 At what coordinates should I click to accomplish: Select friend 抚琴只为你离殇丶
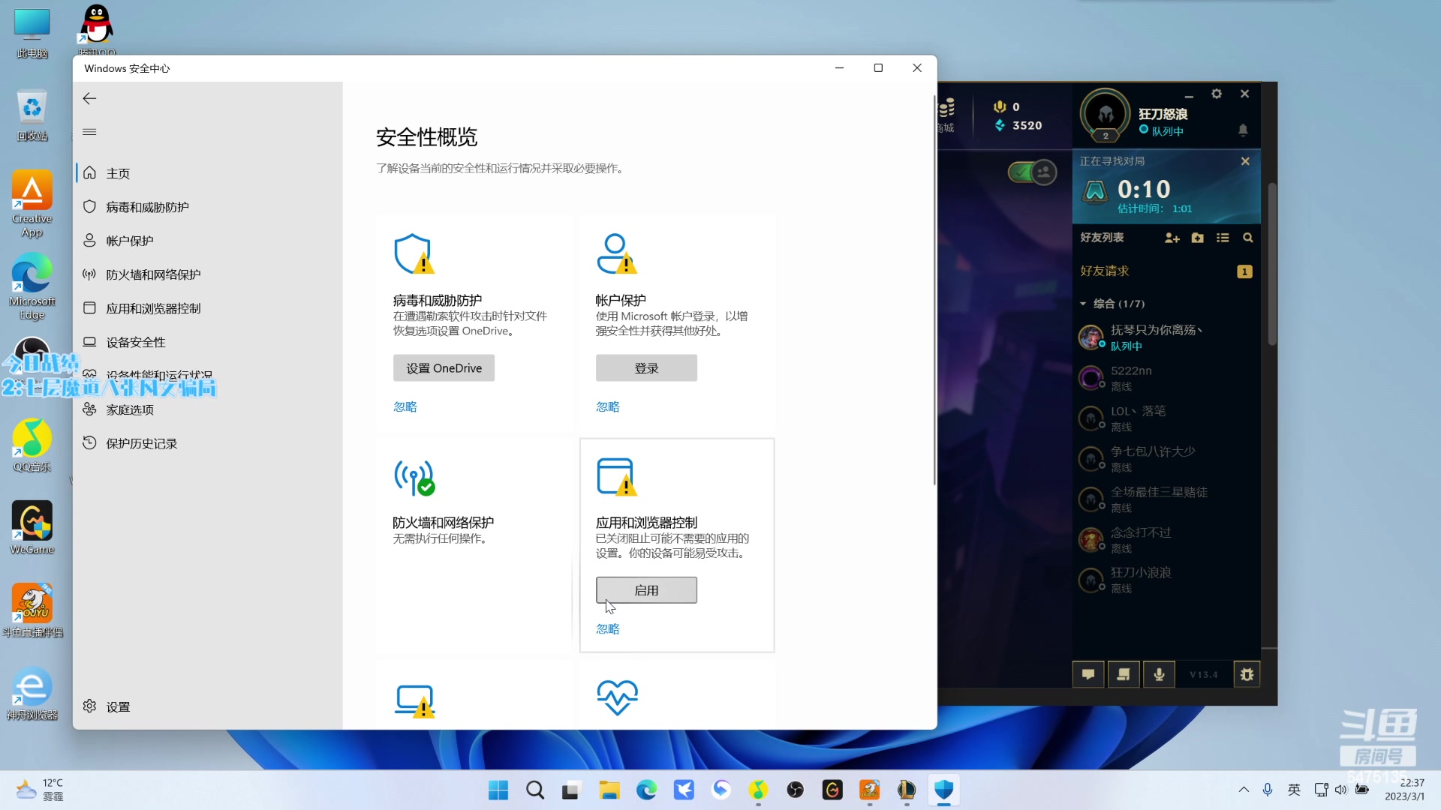1166,337
